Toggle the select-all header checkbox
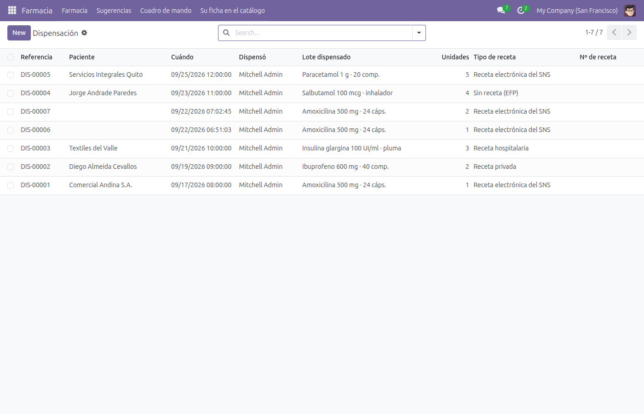Image resolution: width=644 pixels, height=414 pixels. pyautogui.click(x=11, y=57)
